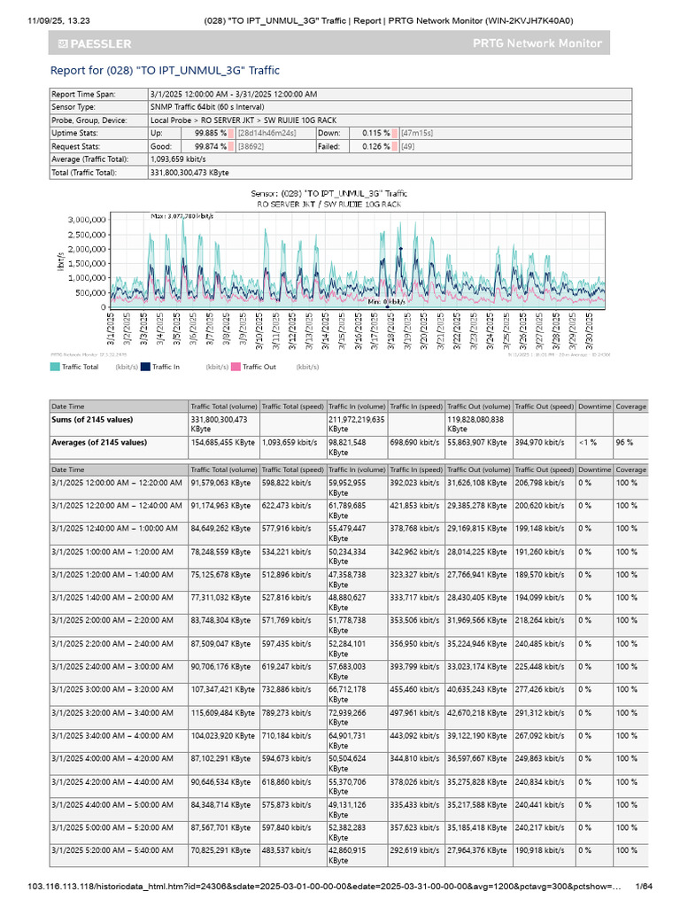
Task: Click the 3/1/2025 12:00:00 AM – 12:20:00 AM row
Action: point(349,488)
